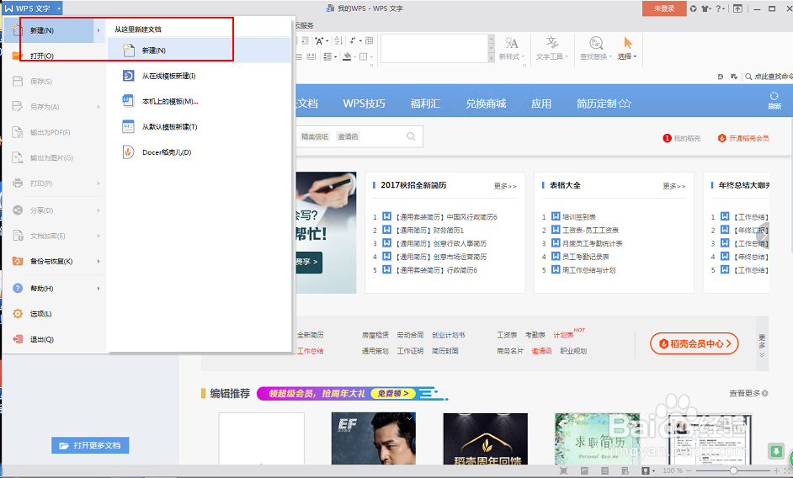Click the 新样式 icon
This screenshot has width=793, height=478.
point(512,43)
